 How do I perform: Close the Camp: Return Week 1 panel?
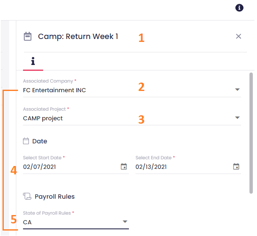(239, 36)
